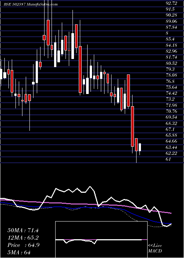The height and width of the screenshot is (258, 184).
Task: Click the 67.1 price axis label
Action: (170, 129)
